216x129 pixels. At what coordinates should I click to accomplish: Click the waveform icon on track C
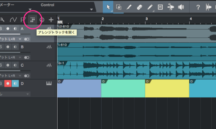click(x=49, y=65)
